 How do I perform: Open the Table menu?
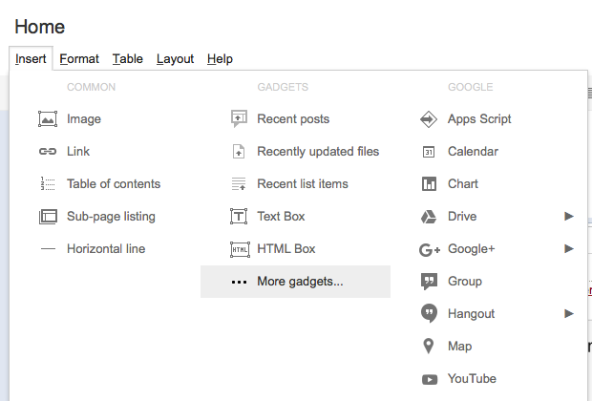point(128,59)
